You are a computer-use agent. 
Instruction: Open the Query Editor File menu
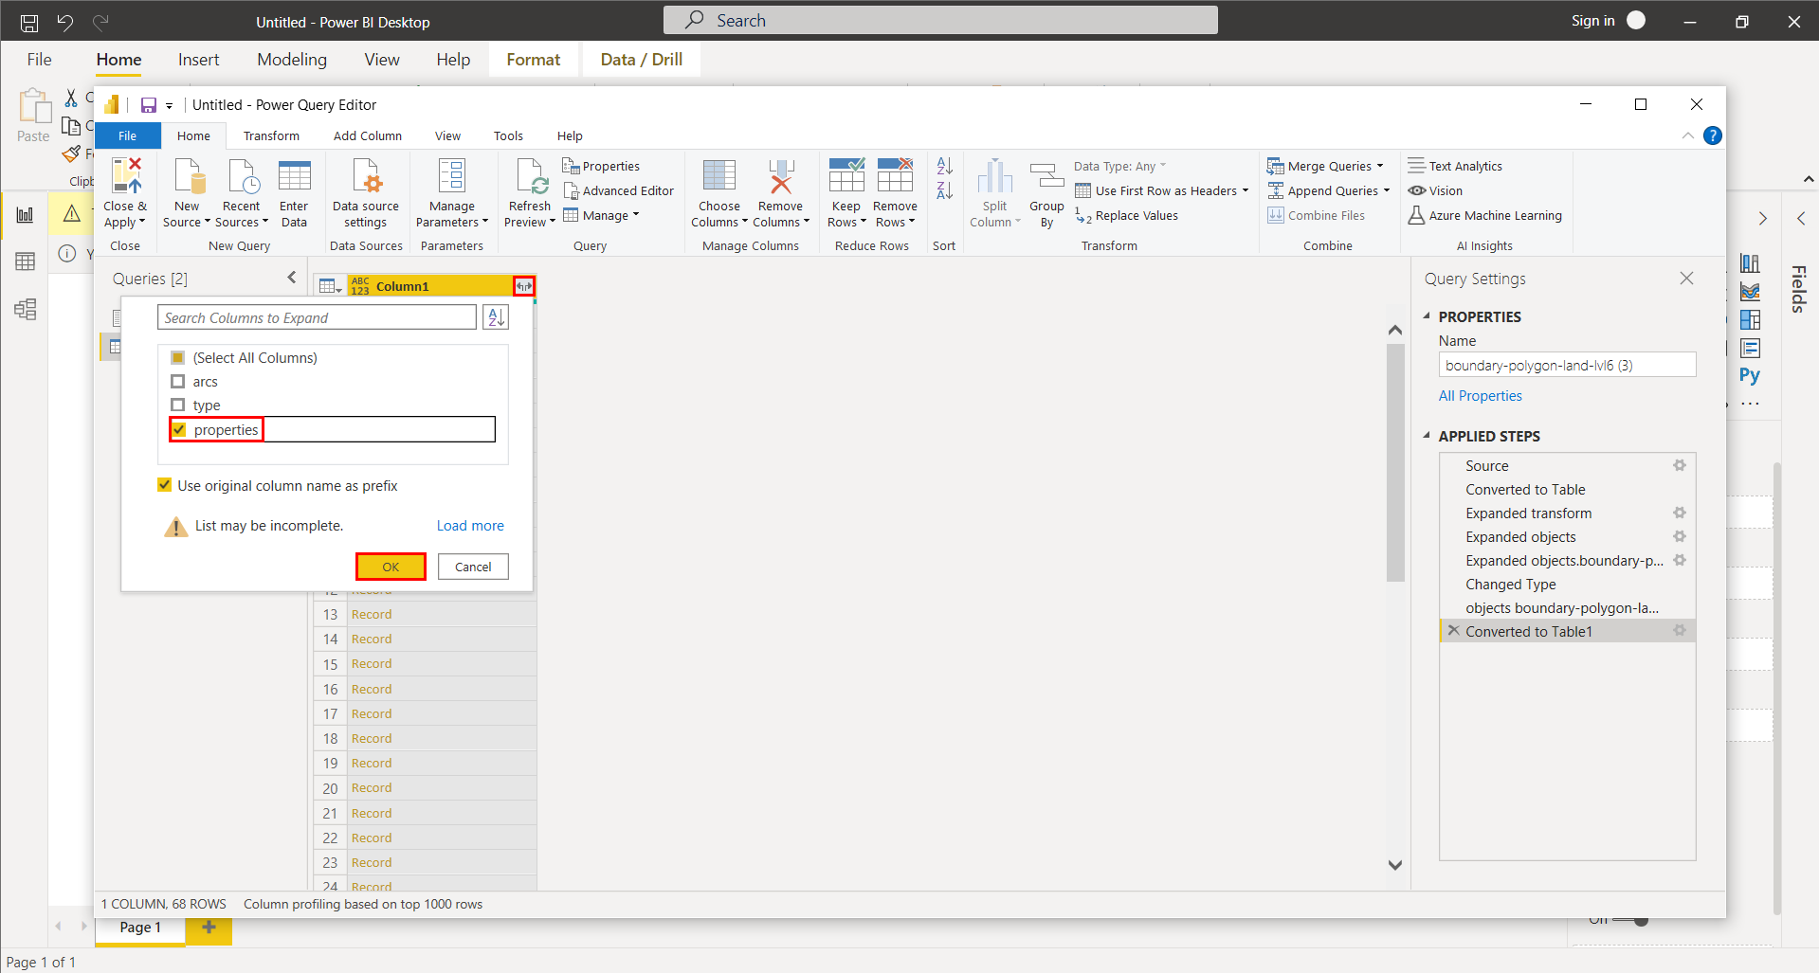point(127,135)
